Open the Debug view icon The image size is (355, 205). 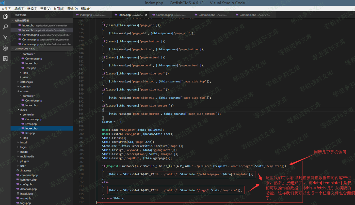(5, 48)
